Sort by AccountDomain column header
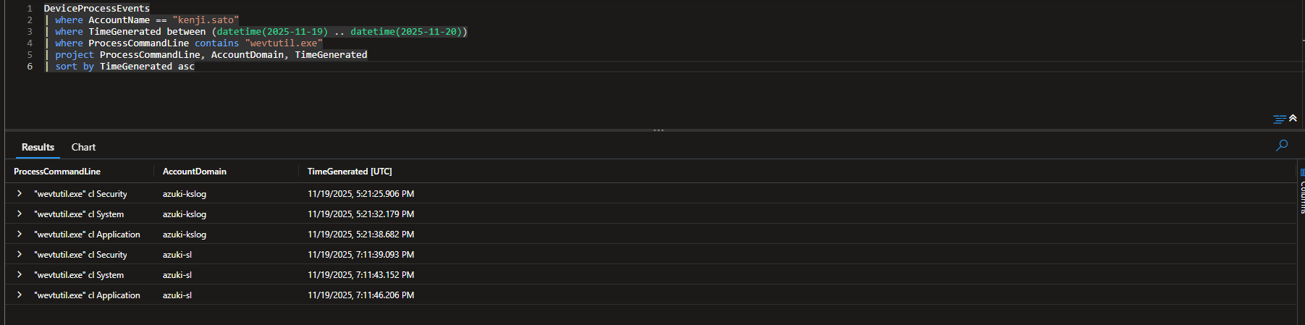The height and width of the screenshot is (325, 1305). [x=195, y=172]
